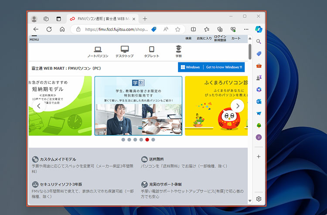Switch to the FMVパソコン通販 tab
This screenshot has width=327, height=215.
click(x=102, y=19)
